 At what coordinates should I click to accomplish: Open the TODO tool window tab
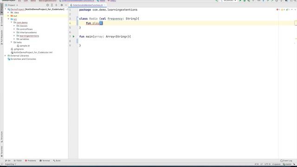pyautogui.click(x=18, y=161)
